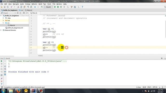Open the Build menu

40,4
